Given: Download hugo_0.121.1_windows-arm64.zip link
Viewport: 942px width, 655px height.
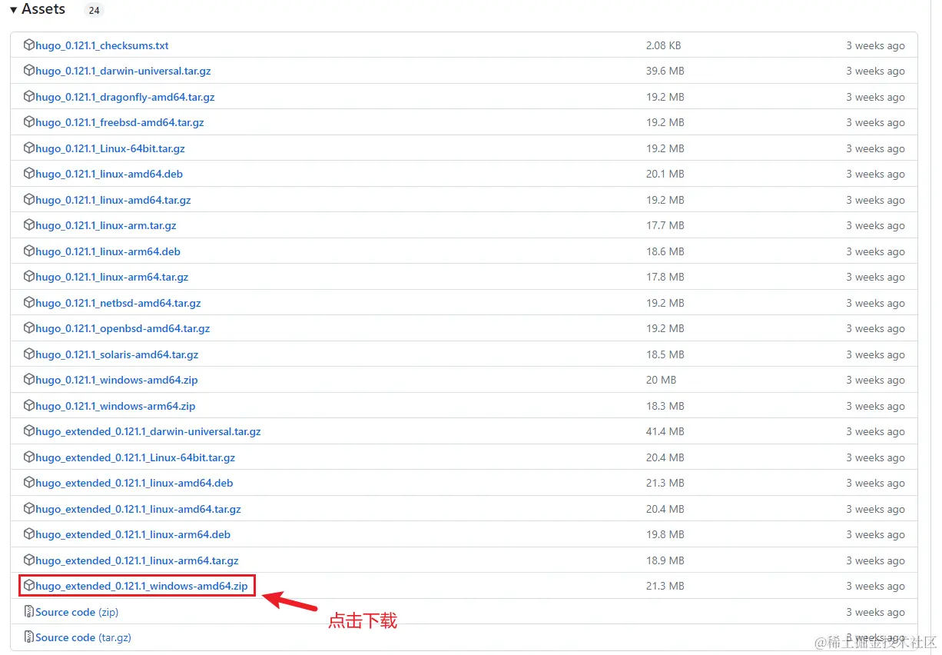Looking at the screenshot, I should pyautogui.click(x=115, y=406).
